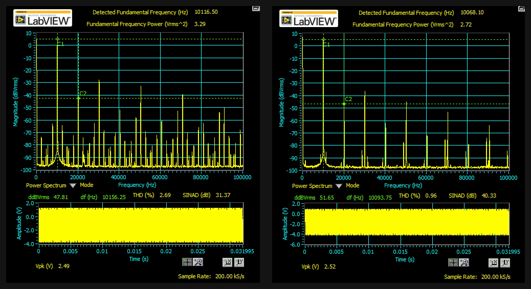The width and height of the screenshot is (531, 289).
Task: Click THD value 0.96
Action: [431, 196]
